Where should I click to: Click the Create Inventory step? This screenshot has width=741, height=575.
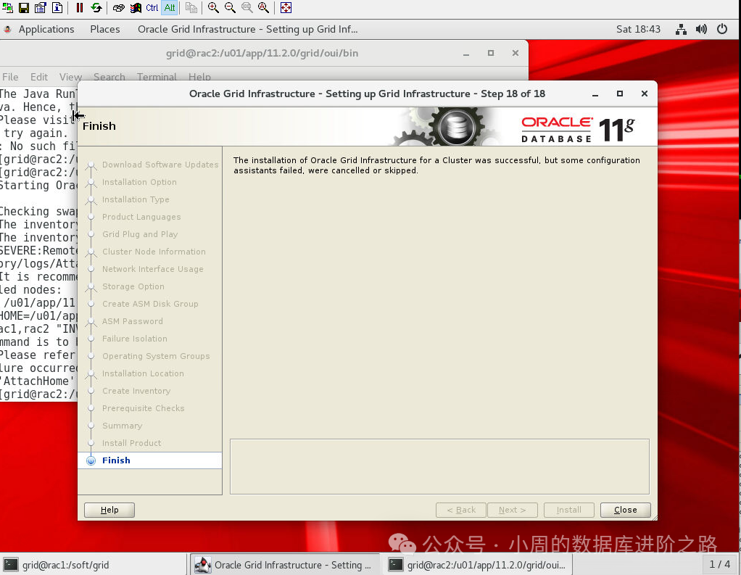pos(136,392)
